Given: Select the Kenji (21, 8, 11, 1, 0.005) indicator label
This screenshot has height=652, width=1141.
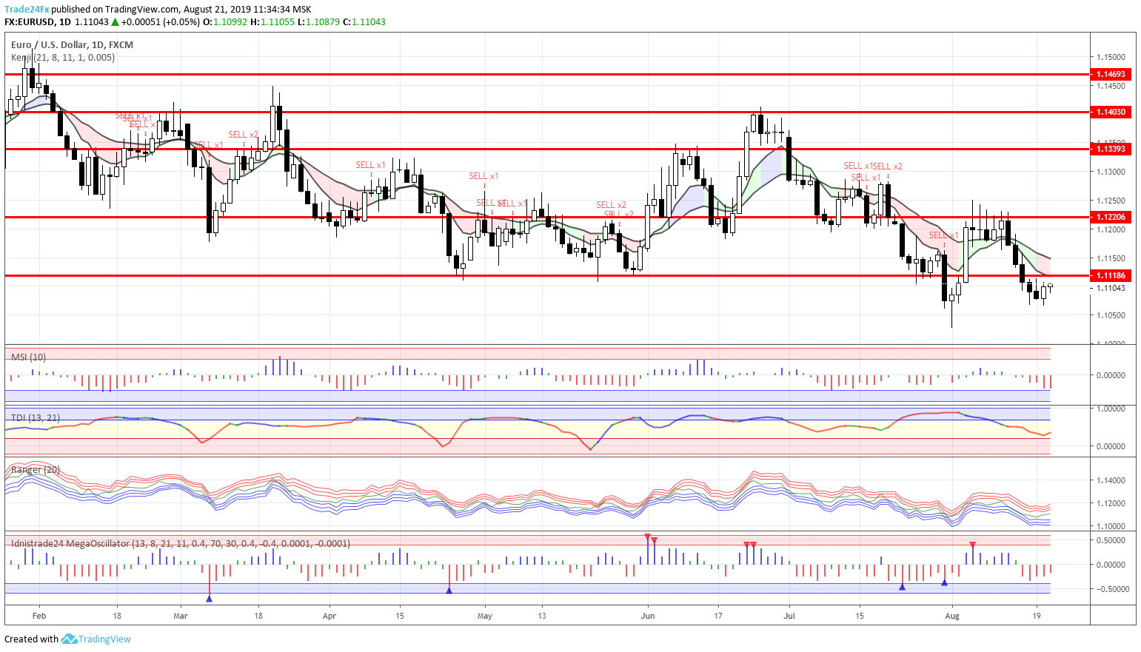Looking at the screenshot, I should point(63,57).
